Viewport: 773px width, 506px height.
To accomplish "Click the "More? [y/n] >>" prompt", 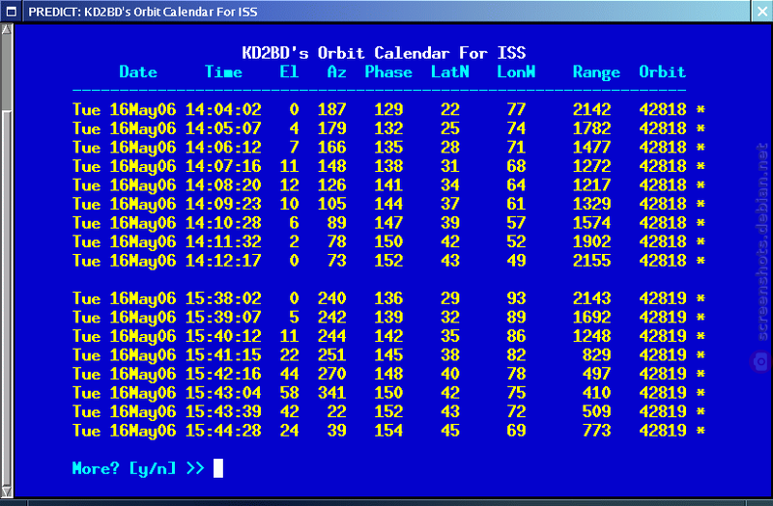I will coord(138,468).
